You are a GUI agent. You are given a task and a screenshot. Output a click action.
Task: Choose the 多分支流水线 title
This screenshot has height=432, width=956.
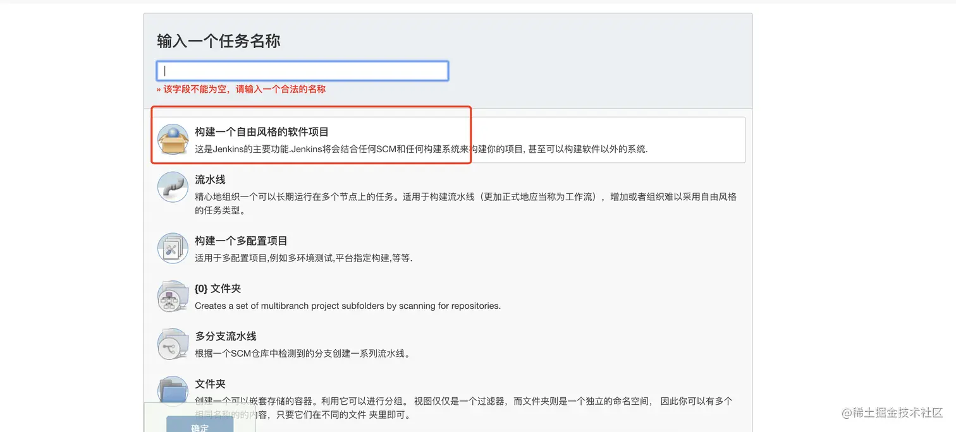[x=226, y=337]
